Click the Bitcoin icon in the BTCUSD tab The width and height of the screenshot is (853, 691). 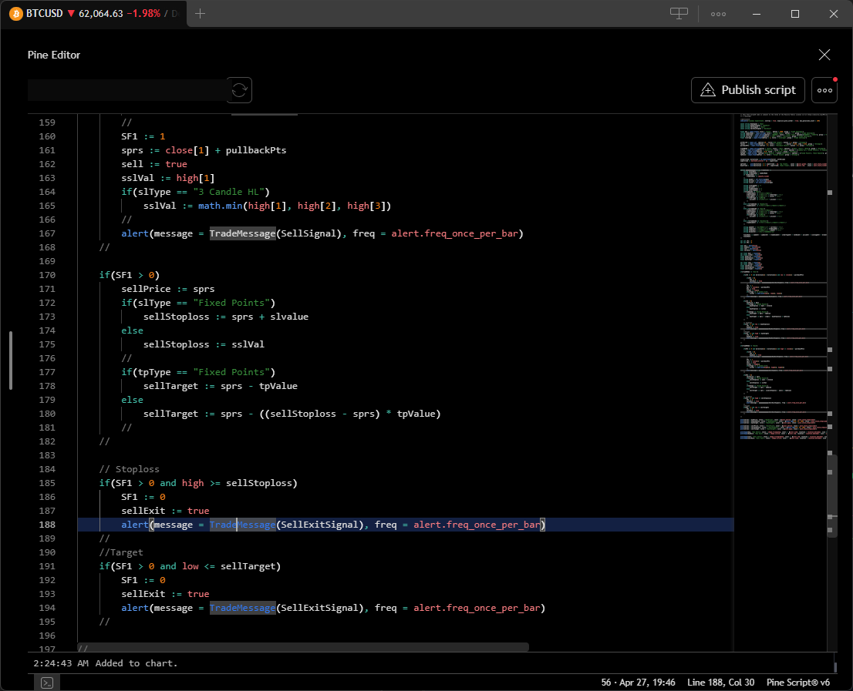point(16,14)
